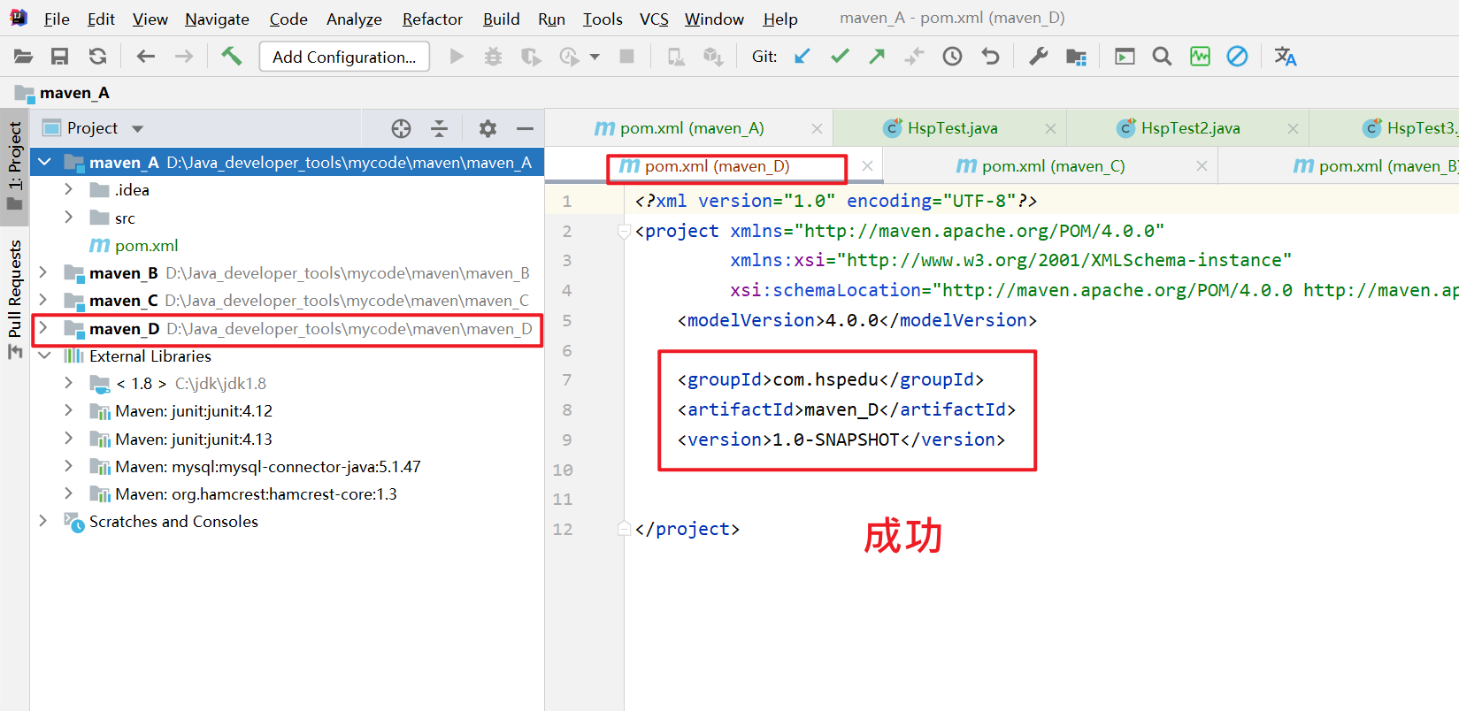1459x711 pixels.
Task: Open the File menu
Action: (x=57, y=19)
